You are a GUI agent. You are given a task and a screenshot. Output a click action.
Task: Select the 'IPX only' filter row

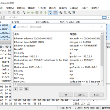(x=57, y=71)
